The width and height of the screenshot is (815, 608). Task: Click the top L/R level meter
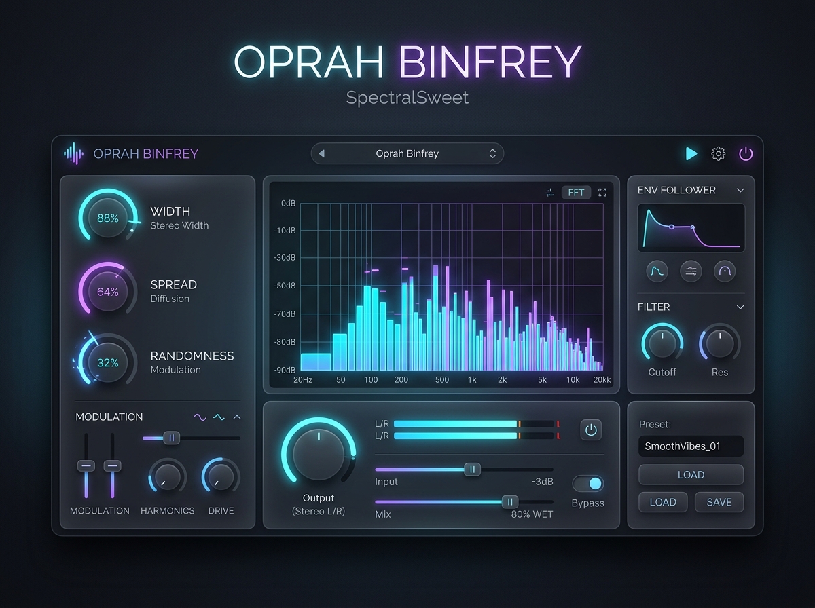tap(473, 424)
